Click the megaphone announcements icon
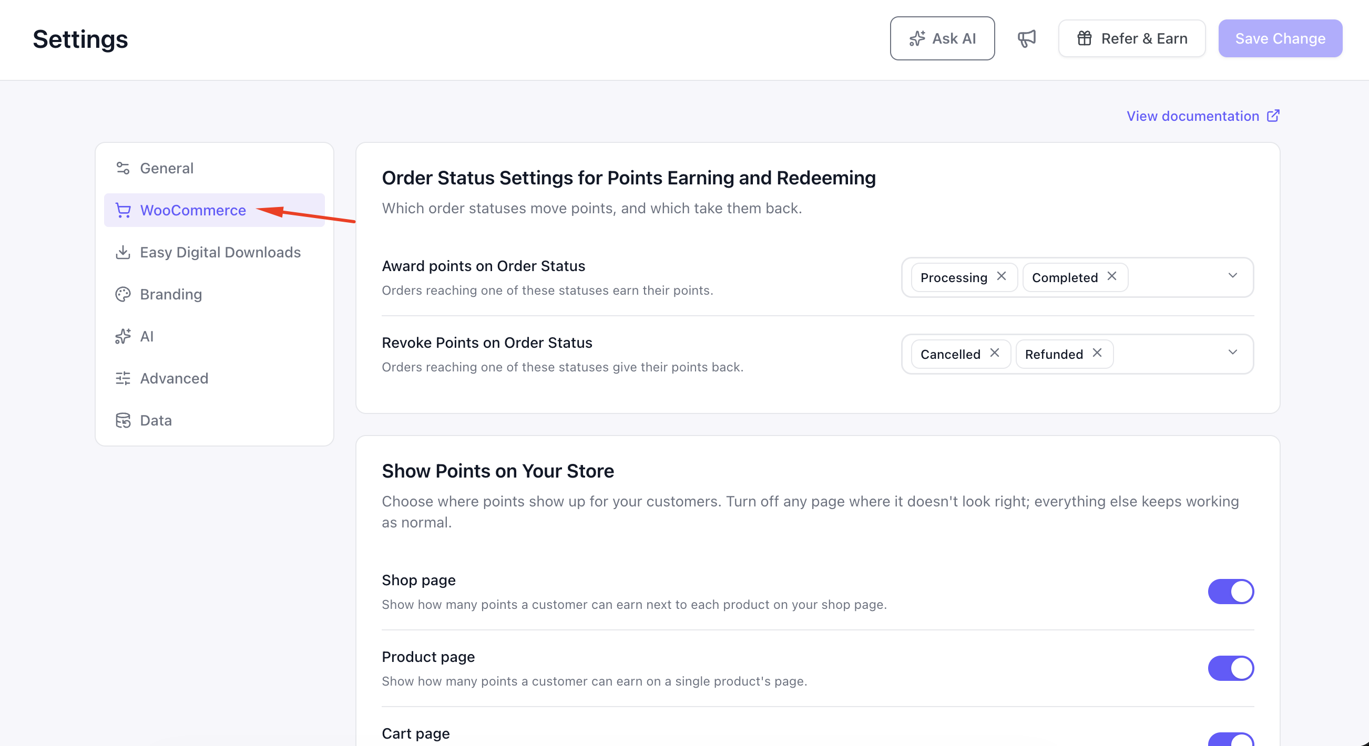 [x=1026, y=38]
